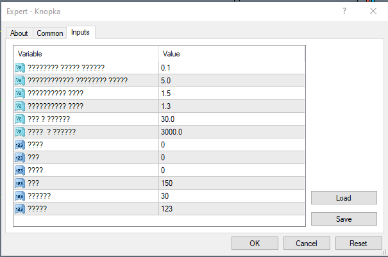Image resolution: width=388 pixels, height=257 pixels.
Task: Confirm the dialog with OK
Action: 255,244
